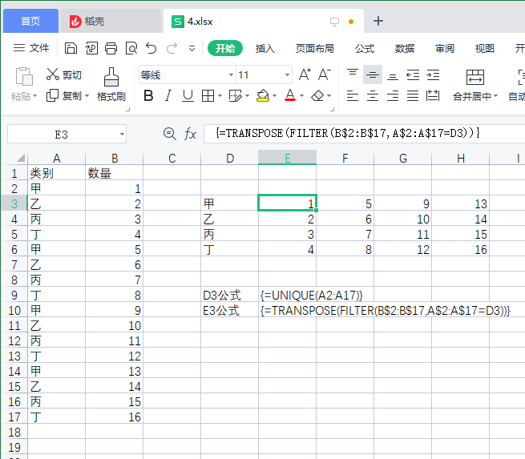This screenshot has width=525, height=459.
Task: Open the font size dropdown
Action: pyautogui.click(x=287, y=74)
